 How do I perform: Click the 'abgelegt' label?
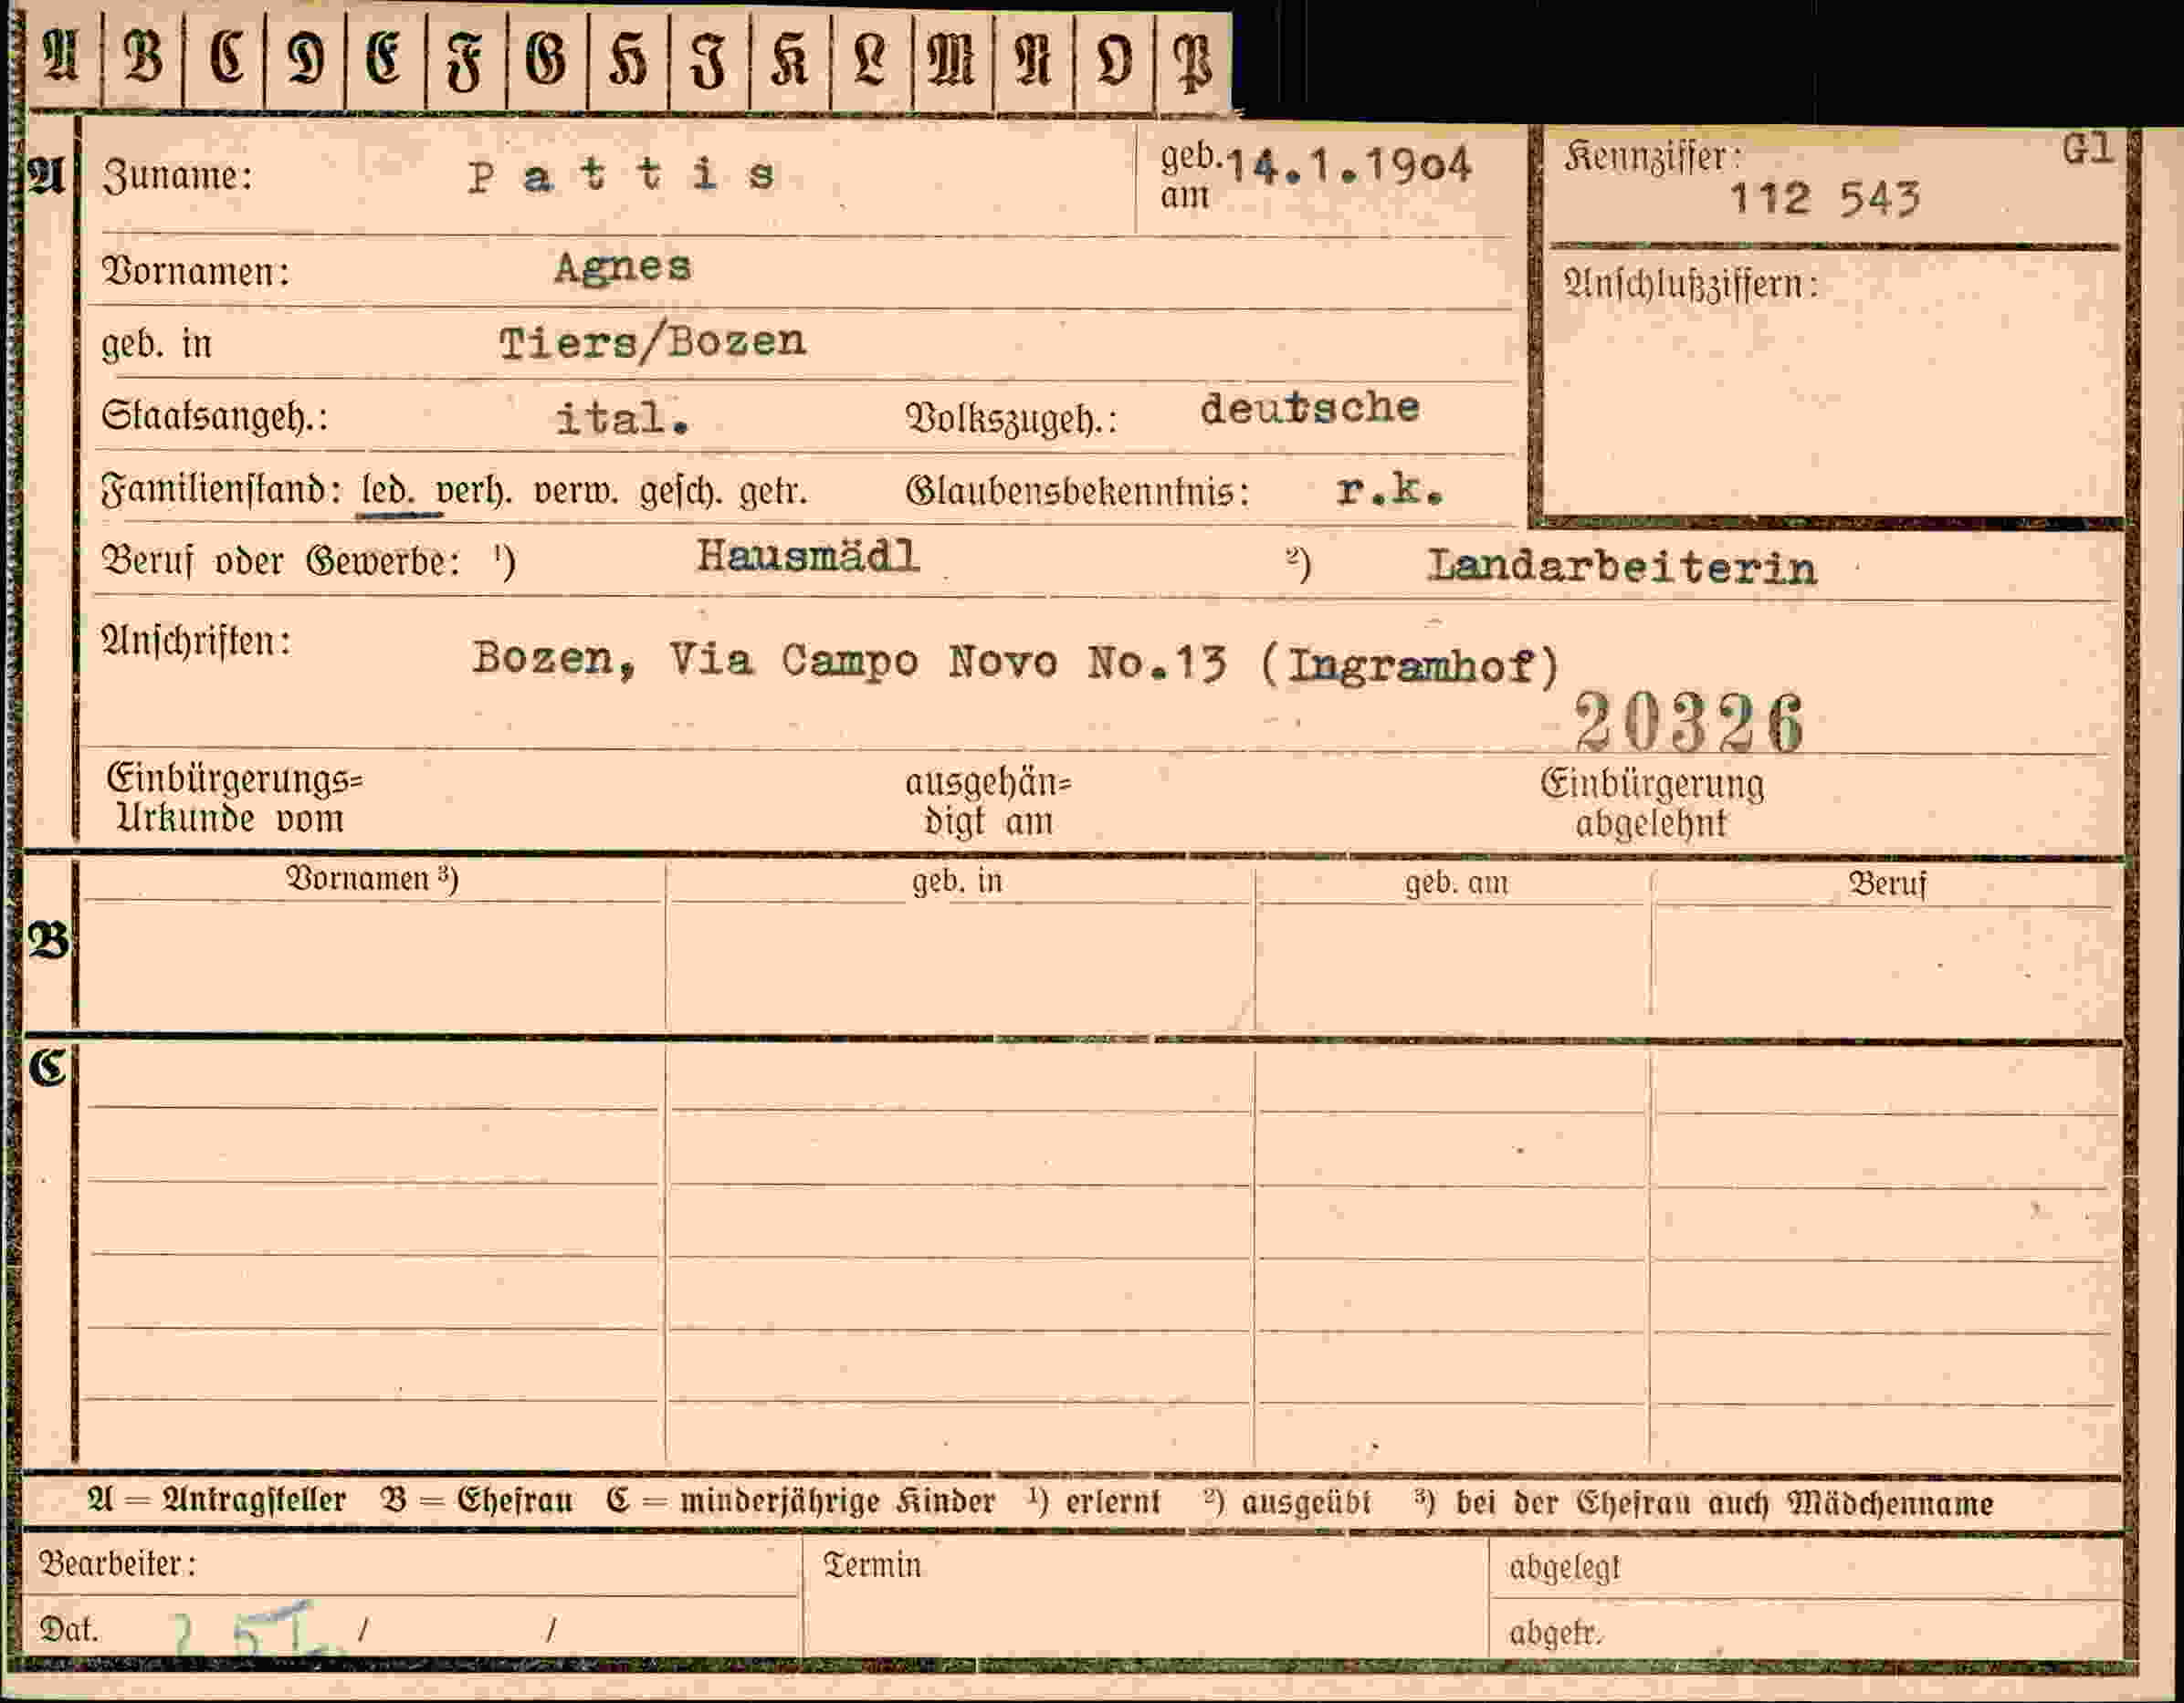click(1564, 1568)
